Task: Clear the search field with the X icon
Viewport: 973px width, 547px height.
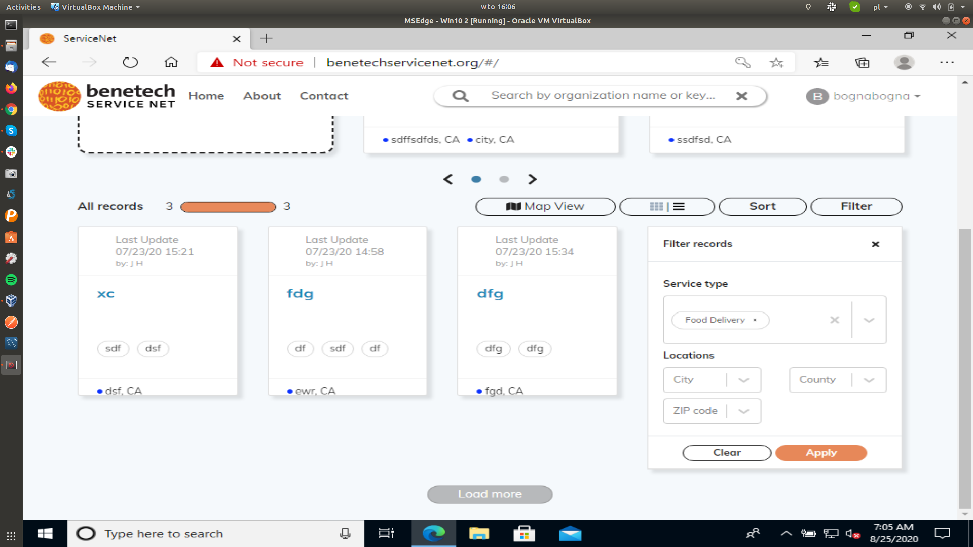Action: pos(742,96)
